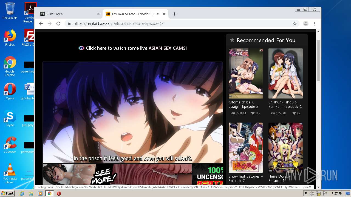Open the Windows Start menu
The height and width of the screenshot is (197, 351).
[8, 193]
